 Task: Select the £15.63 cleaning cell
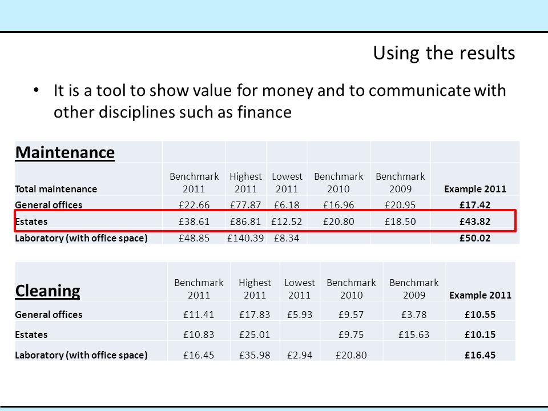pyautogui.click(x=414, y=335)
